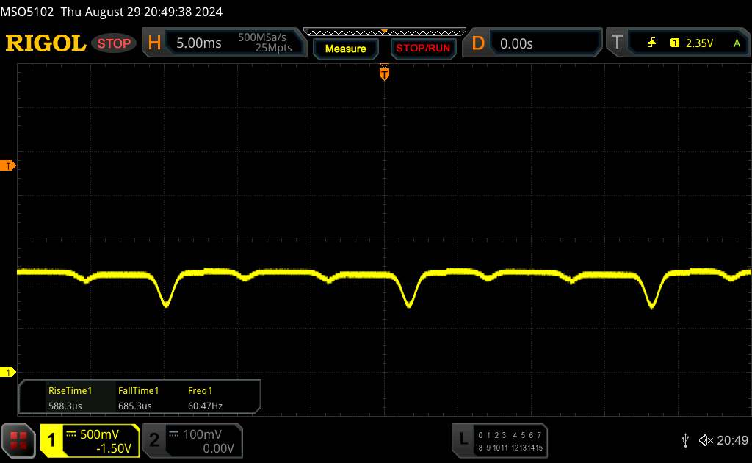Tap the muted speaker sound icon
The height and width of the screenshot is (463, 752).
point(705,439)
